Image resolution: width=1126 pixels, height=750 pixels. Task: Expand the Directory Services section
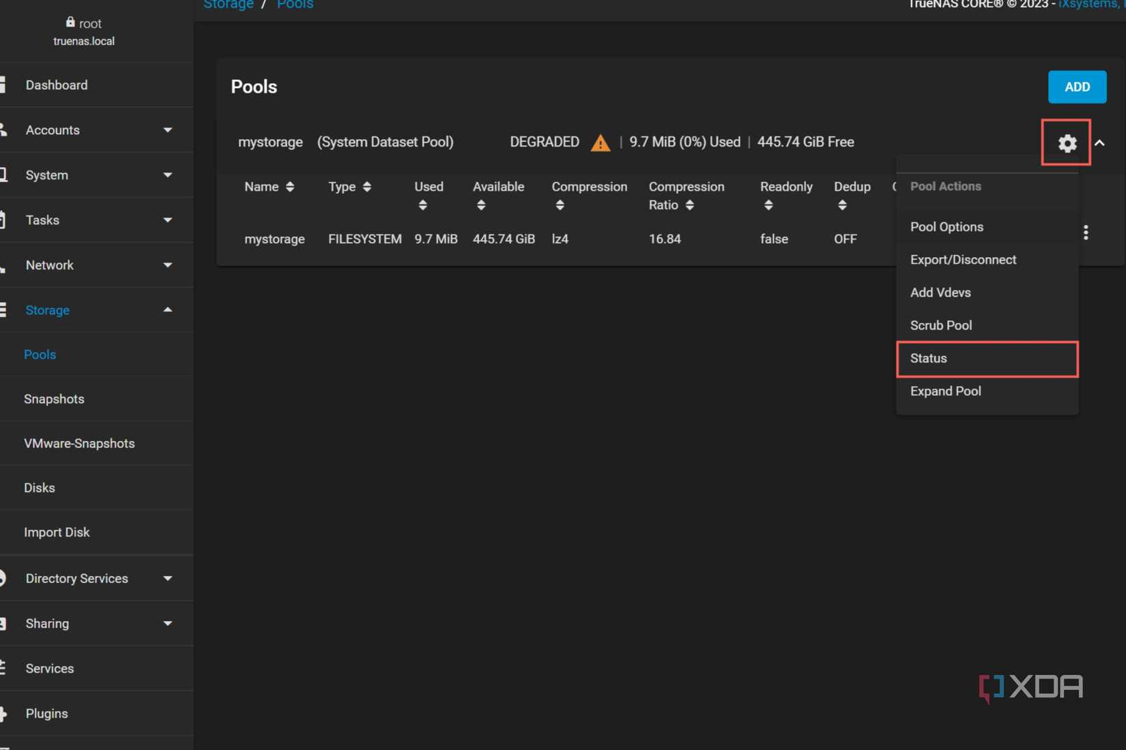coord(96,579)
